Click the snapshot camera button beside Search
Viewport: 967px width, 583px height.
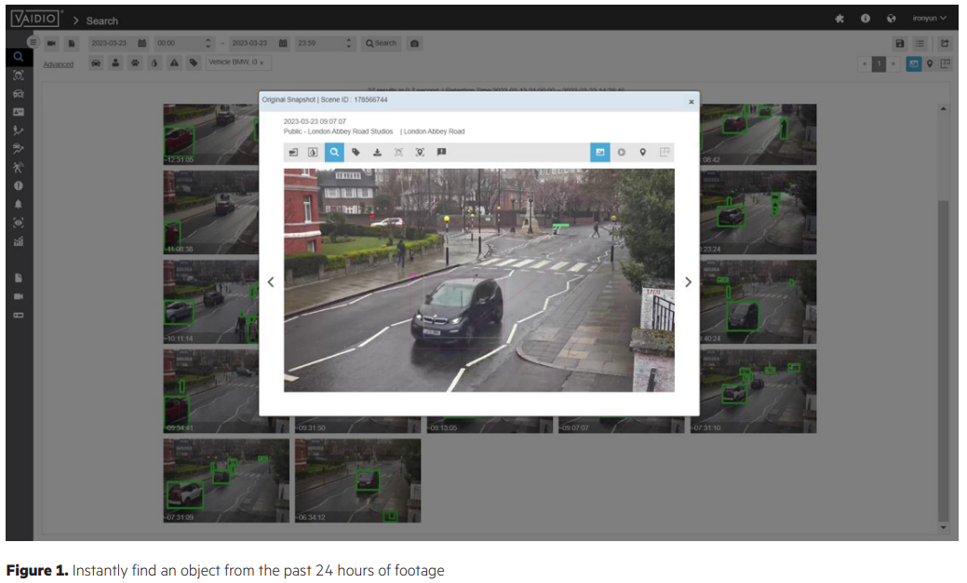tap(414, 43)
